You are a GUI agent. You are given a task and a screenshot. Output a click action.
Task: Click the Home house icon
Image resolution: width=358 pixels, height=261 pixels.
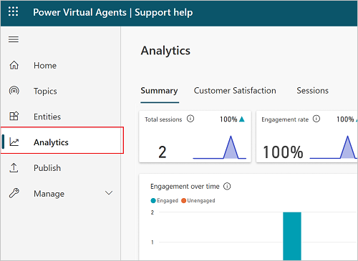tap(14, 65)
